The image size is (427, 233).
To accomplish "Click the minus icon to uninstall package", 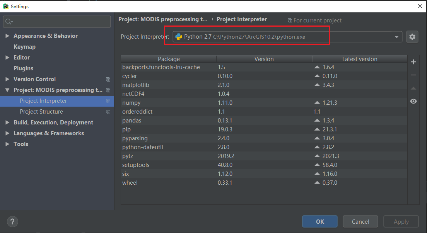I will coord(413,75).
